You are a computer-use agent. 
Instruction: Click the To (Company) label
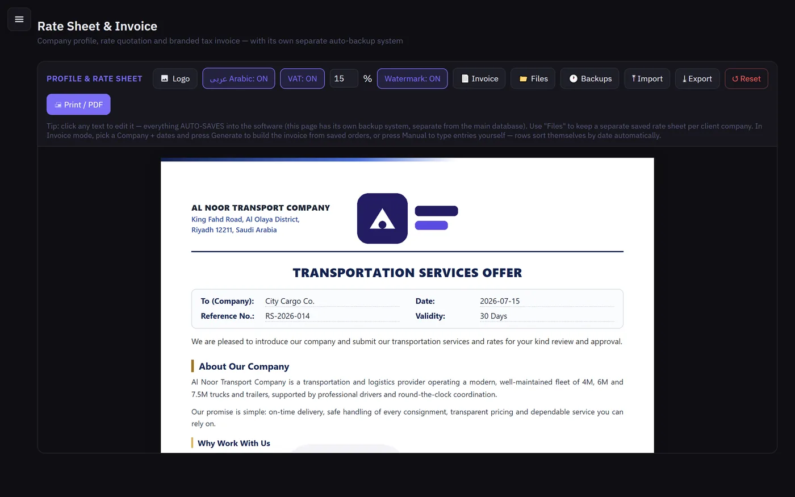pos(227,301)
